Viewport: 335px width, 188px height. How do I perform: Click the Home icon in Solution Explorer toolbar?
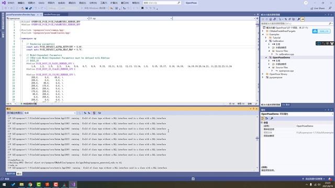271,19
